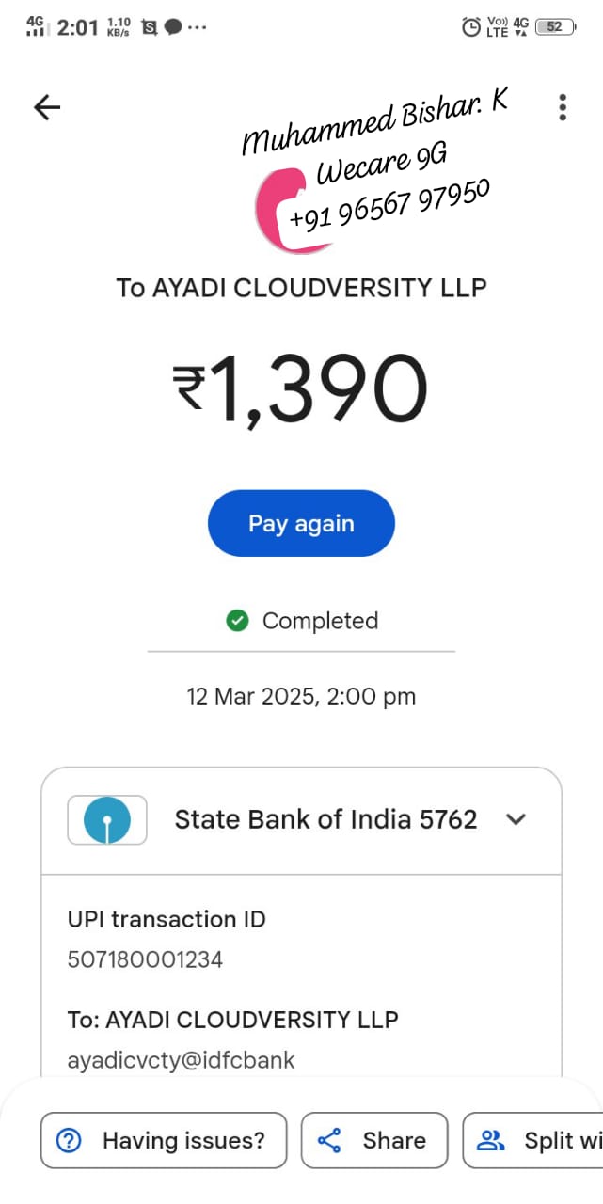
Task: Tap the 12 Mar 2025 date text
Action: (301, 697)
